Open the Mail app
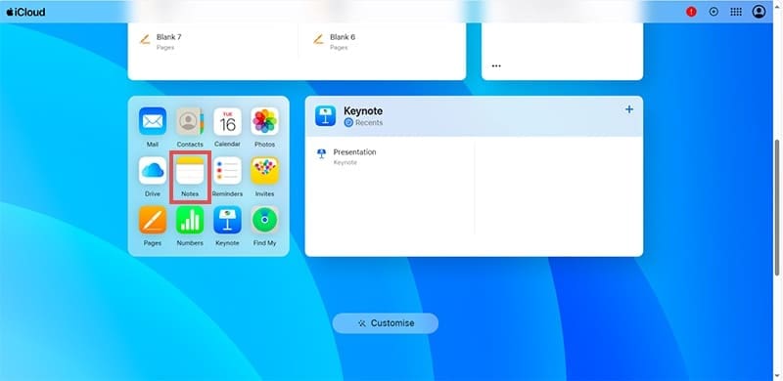 tap(153, 121)
